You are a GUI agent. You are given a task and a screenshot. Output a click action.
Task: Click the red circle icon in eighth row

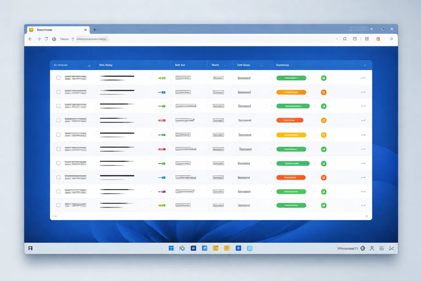[x=324, y=178]
